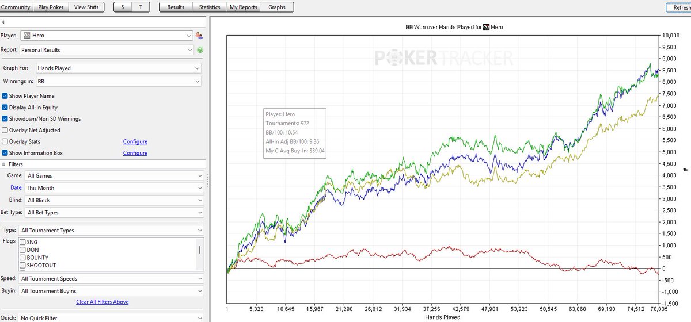Click the Date filter label link
Viewport: 691px width, 322px height.
click(x=16, y=188)
